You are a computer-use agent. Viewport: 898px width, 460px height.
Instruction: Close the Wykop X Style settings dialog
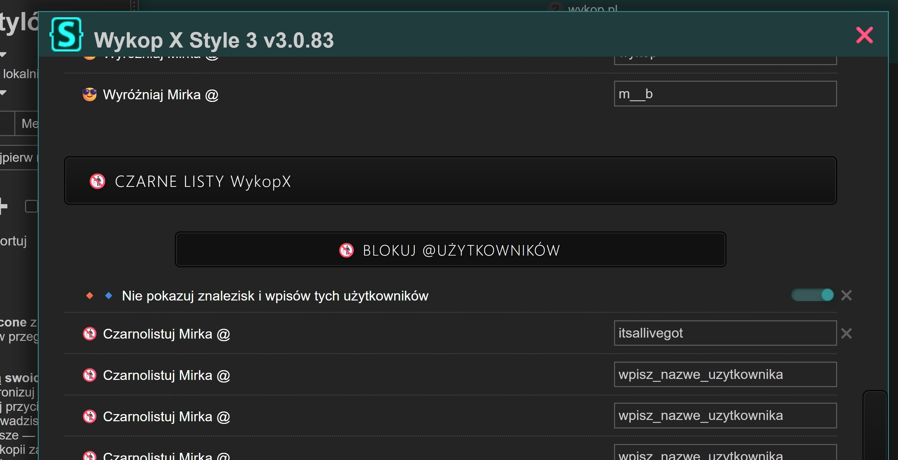pos(864,35)
